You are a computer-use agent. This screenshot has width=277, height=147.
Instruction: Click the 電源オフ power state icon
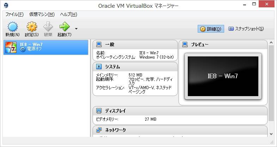point(23,49)
